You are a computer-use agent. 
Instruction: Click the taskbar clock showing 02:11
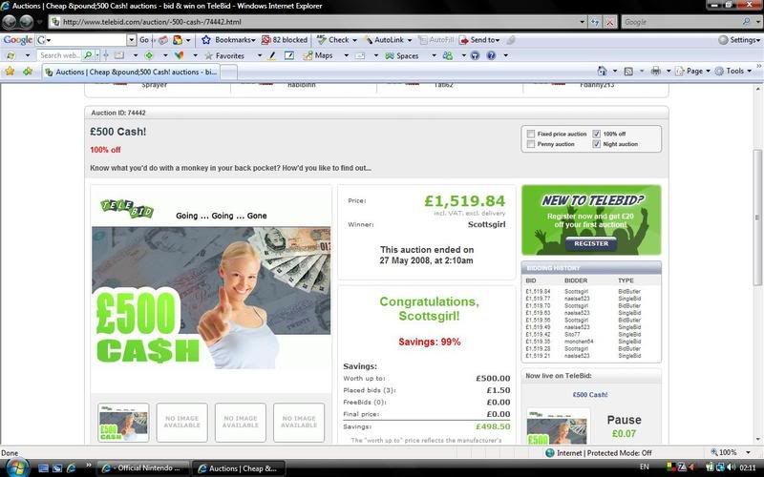(x=748, y=467)
